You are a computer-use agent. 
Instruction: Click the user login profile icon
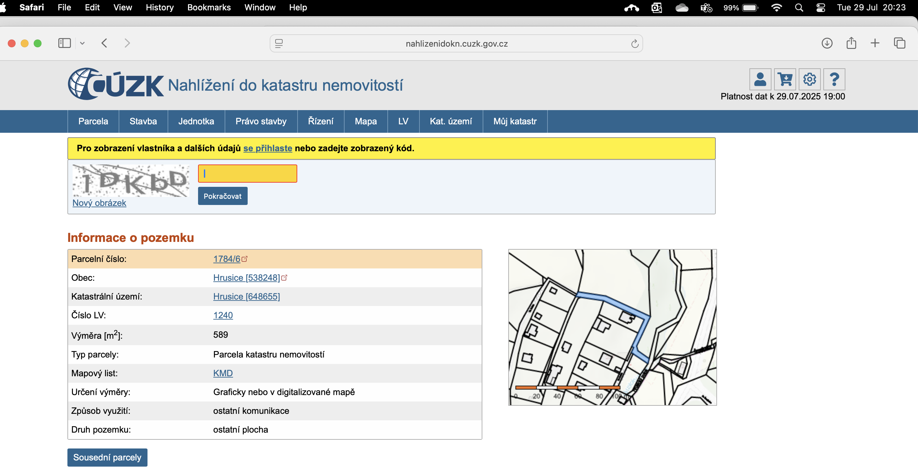(x=760, y=79)
